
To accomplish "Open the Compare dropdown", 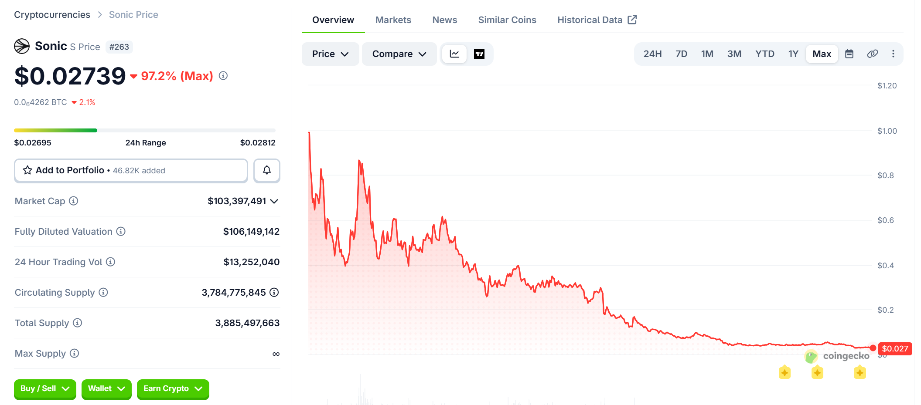I will click(399, 54).
